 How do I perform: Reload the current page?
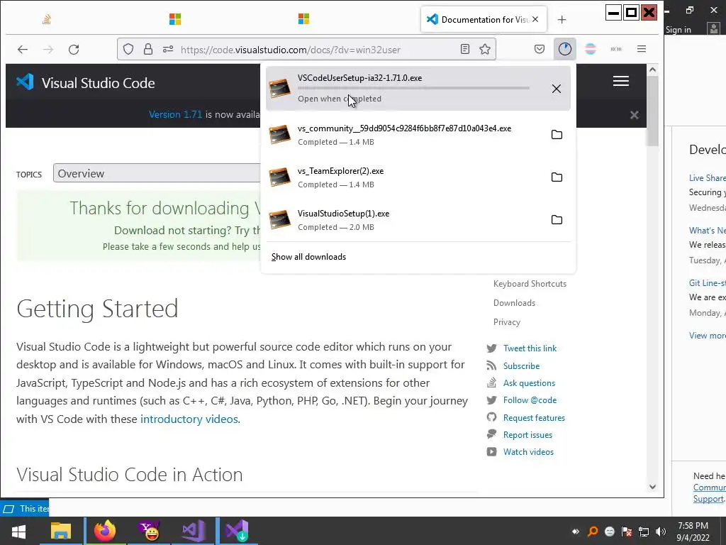74,49
